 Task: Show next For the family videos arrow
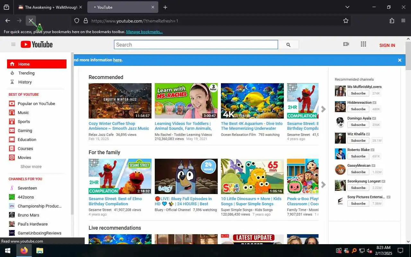point(323,184)
